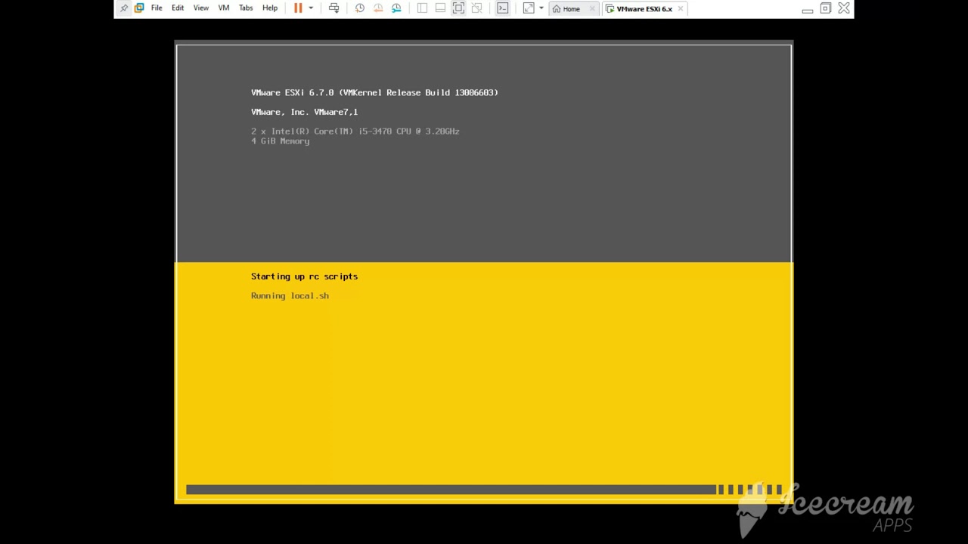The height and width of the screenshot is (544, 968).
Task: Send Ctrl+Alt+Del to the virtual machine
Action: (334, 8)
